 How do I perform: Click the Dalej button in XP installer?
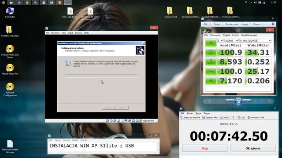point(122,108)
